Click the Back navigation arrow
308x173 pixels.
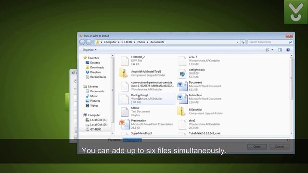pyautogui.click(x=82, y=42)
